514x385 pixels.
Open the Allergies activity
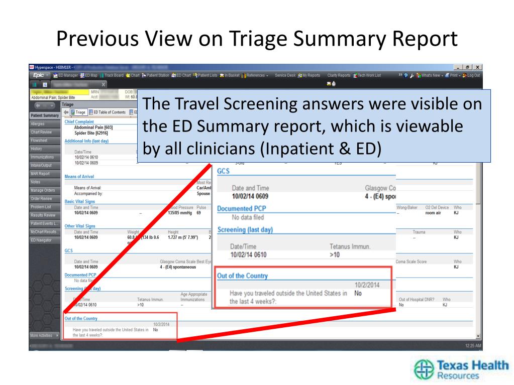(45, 124)
